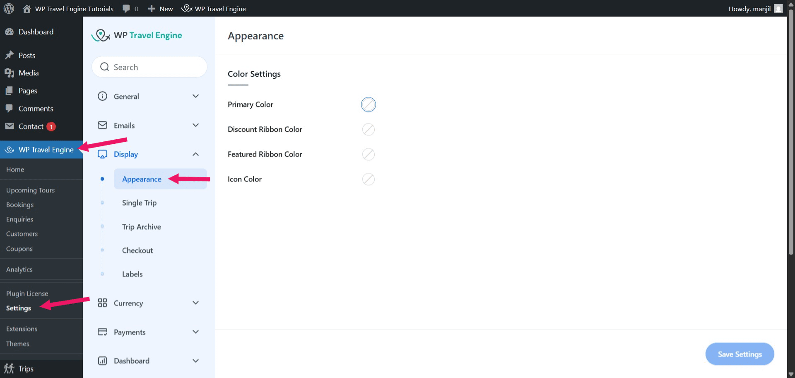Click the Payments card icon
The width and height of the screenshot is (795, 378).
[102, 332]
